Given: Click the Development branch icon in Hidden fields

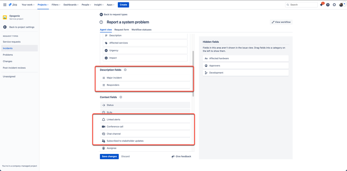Looking at the screenshot, I should [206, 73].
